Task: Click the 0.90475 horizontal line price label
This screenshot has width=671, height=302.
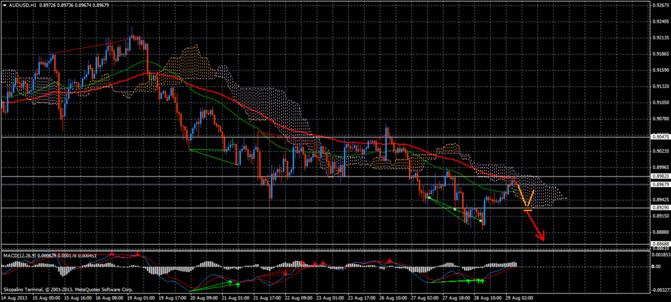Action: coord(659,137)
